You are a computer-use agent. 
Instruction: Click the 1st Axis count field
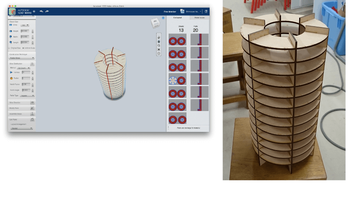[26, 72]
